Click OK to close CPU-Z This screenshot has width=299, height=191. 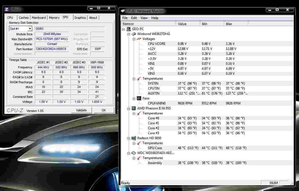click(104, 110)
